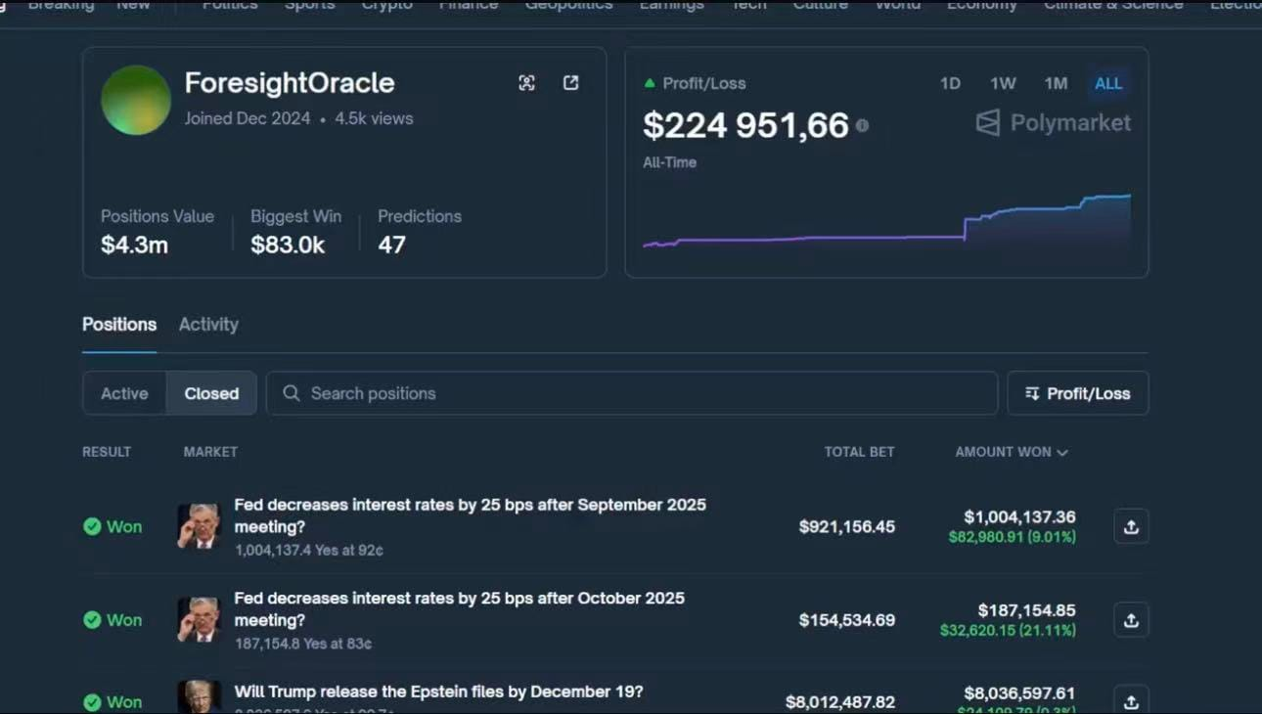This screenshot has height=714, width=1262.
Task: Click the ForesightOracle green avatar
Action: 136,100
